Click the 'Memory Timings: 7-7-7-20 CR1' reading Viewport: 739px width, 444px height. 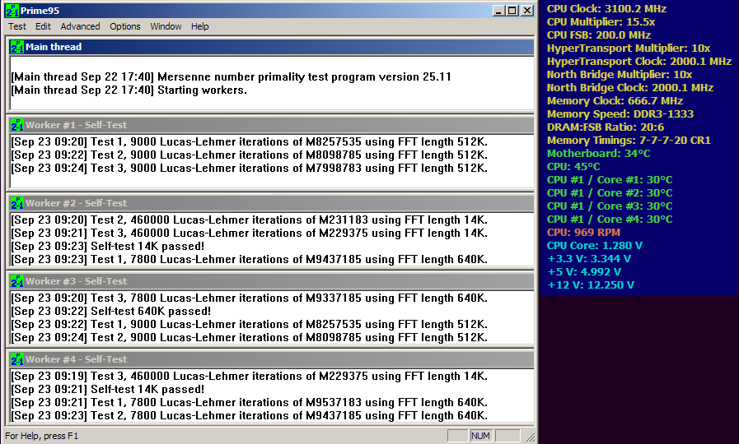[x=629, y=140]
